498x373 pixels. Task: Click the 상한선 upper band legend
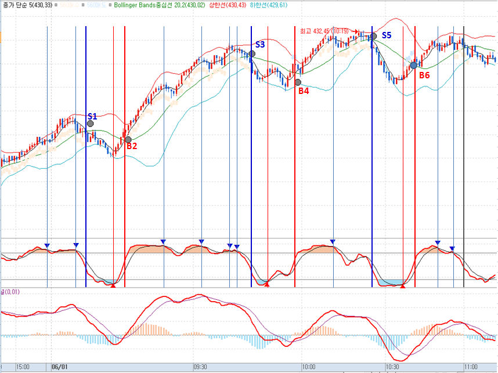click(x=228, y=5)
